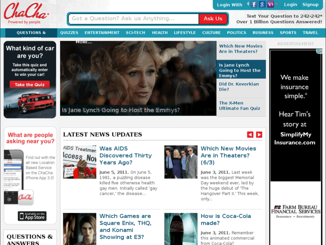
Task: Open the Sci-Tech menu
Action: click(x=135, y=33)
